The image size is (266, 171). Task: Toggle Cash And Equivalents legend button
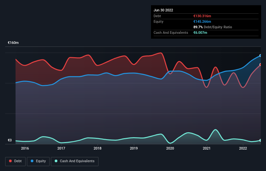tap(75, 161)
